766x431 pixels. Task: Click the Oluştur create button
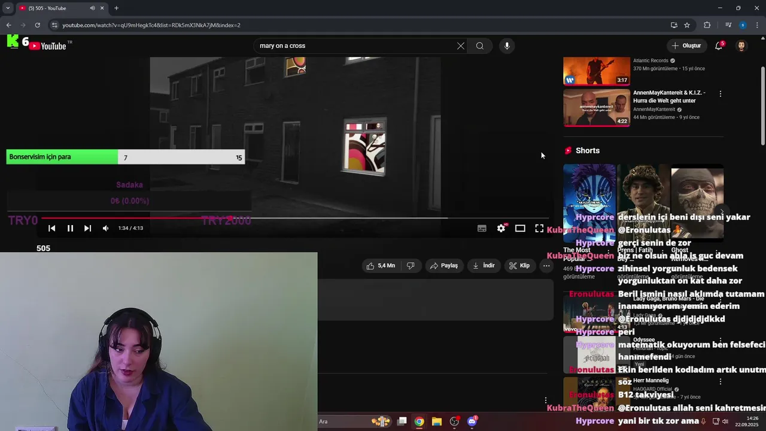click(x=686, y=45)
